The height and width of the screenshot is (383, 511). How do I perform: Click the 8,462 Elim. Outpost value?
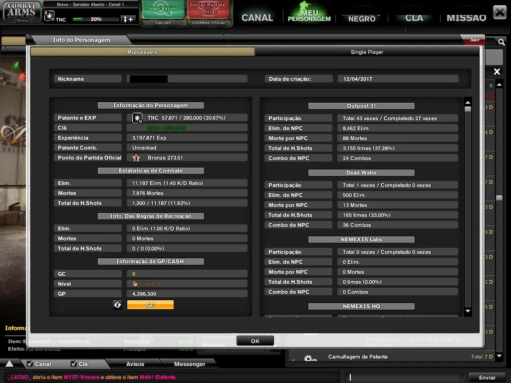(356, 128)
